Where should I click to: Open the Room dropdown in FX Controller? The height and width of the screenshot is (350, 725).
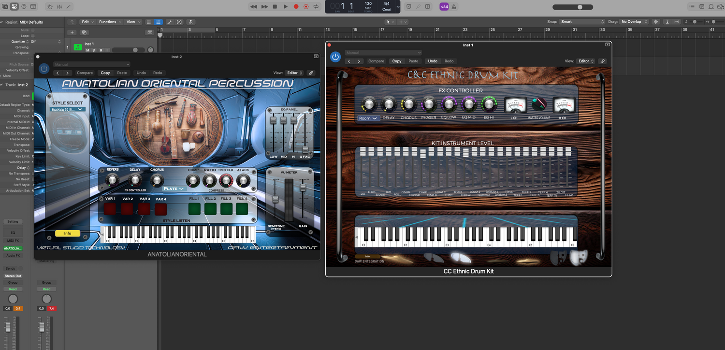[368, 118]
